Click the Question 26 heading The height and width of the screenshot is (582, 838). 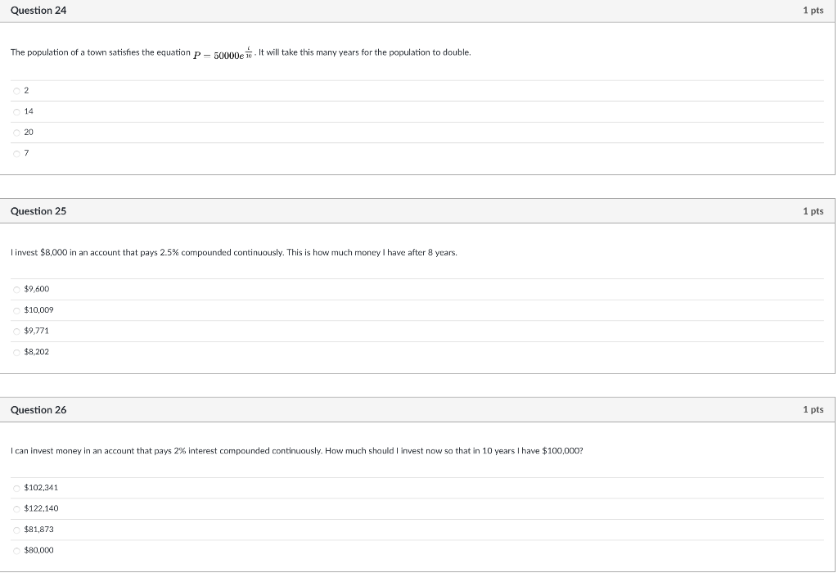[x=38, y=410]
